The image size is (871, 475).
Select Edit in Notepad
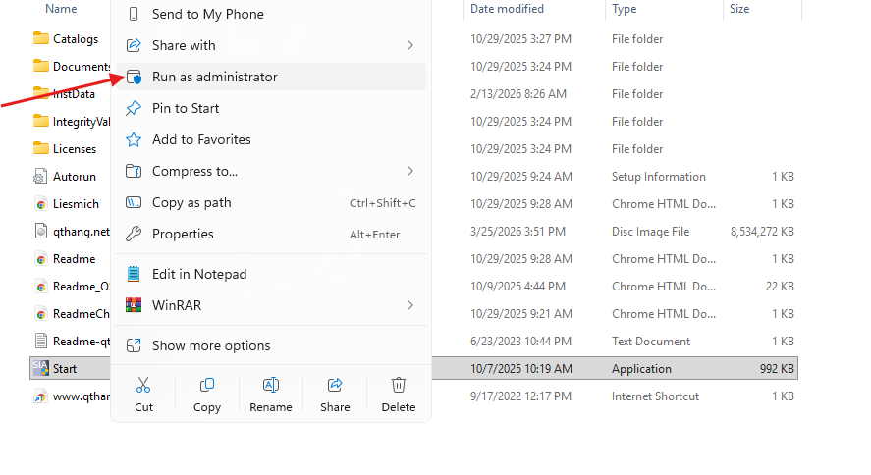coord(199,274)
